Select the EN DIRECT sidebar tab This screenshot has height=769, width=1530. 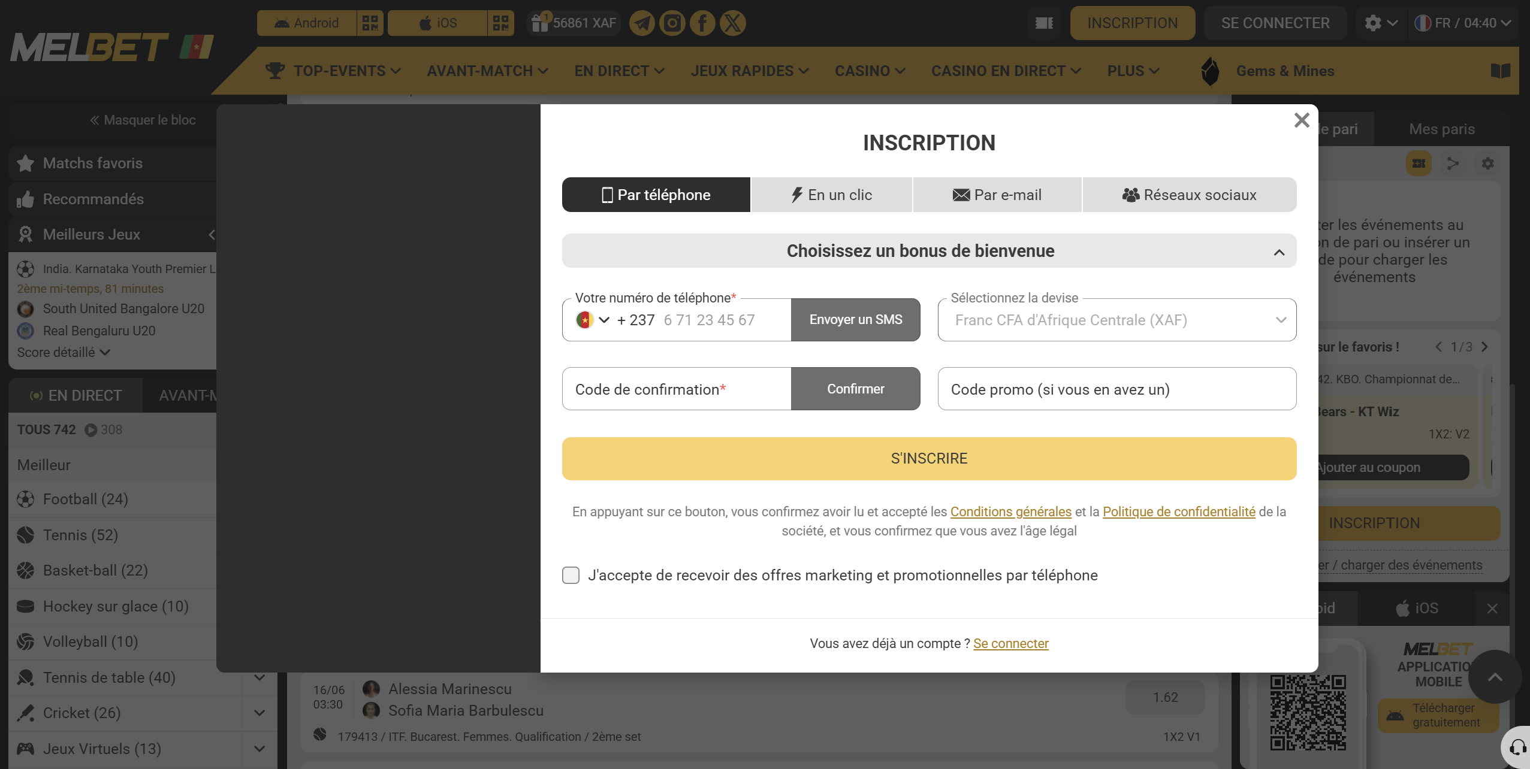pos(76,396)
